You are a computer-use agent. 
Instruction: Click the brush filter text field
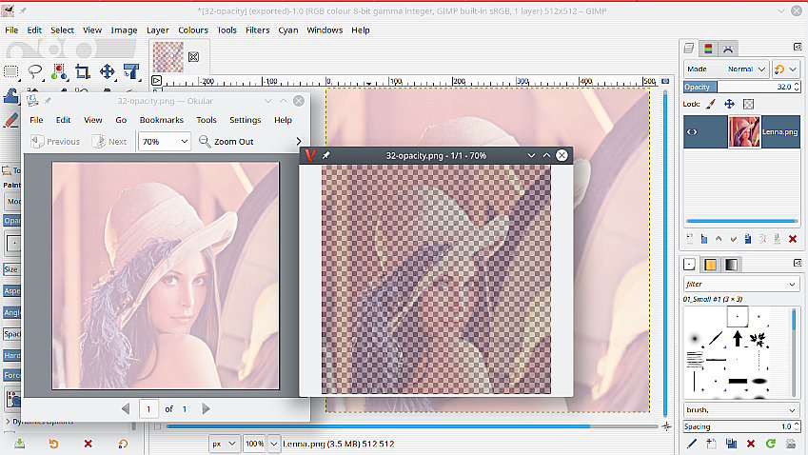click(x=733, y=285)
